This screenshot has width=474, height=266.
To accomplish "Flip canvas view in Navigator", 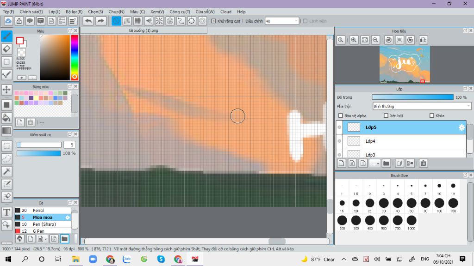I will pyautogui.click(x=423, y=40).
